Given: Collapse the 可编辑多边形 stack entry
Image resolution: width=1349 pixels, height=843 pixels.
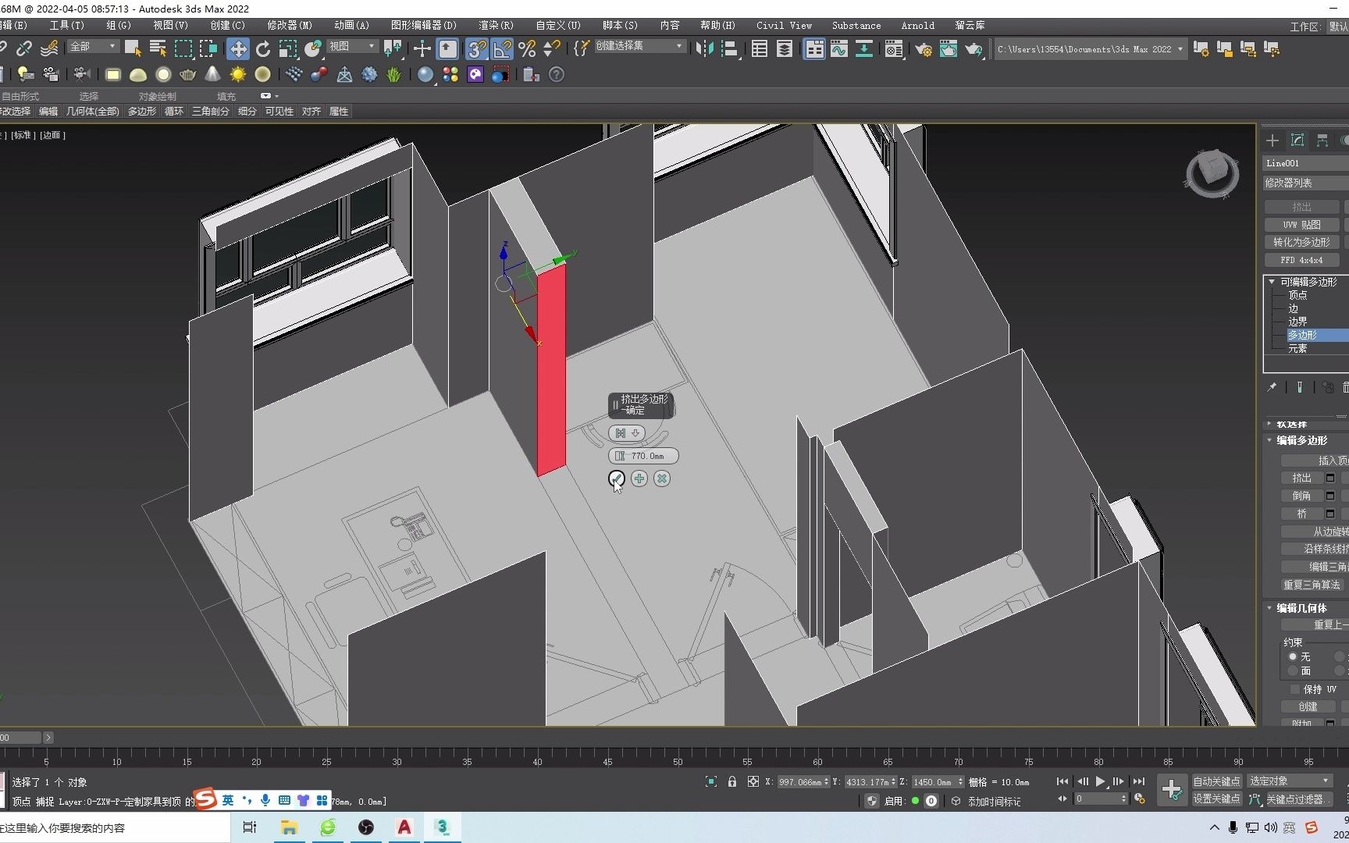Looking at the screenshot, I should (x=1272, y=282).
